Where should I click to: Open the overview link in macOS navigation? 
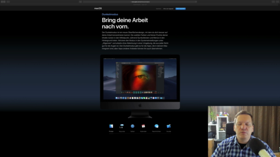click(x=158, y=9)
